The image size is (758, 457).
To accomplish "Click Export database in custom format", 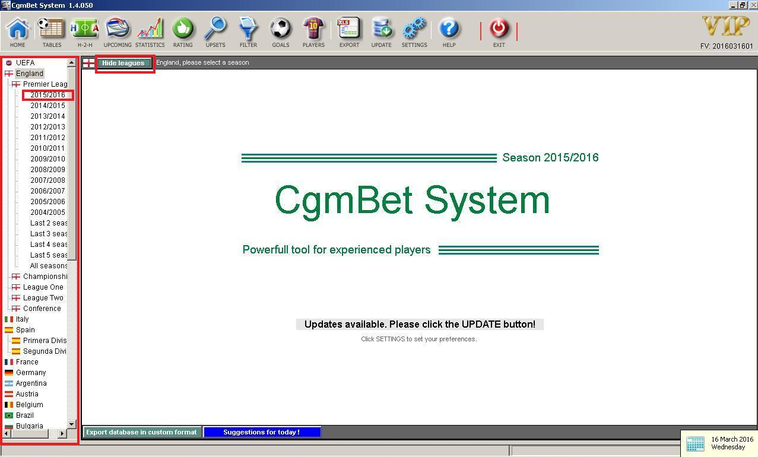I will coord(141,432).
